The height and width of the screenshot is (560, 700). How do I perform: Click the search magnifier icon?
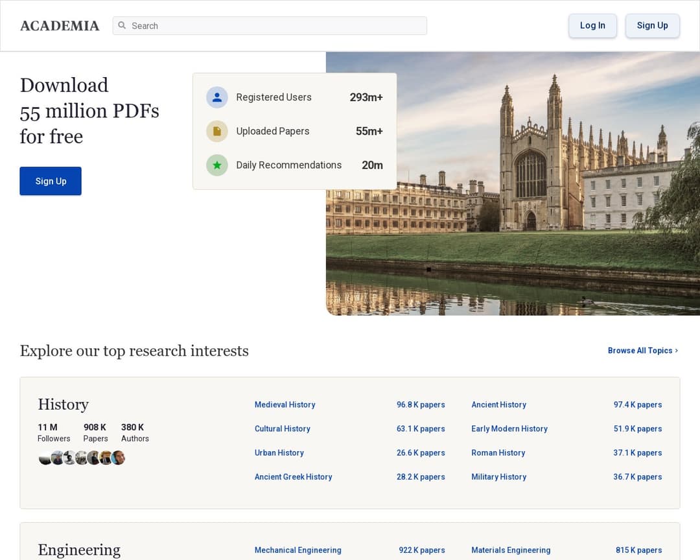[122, 26]
